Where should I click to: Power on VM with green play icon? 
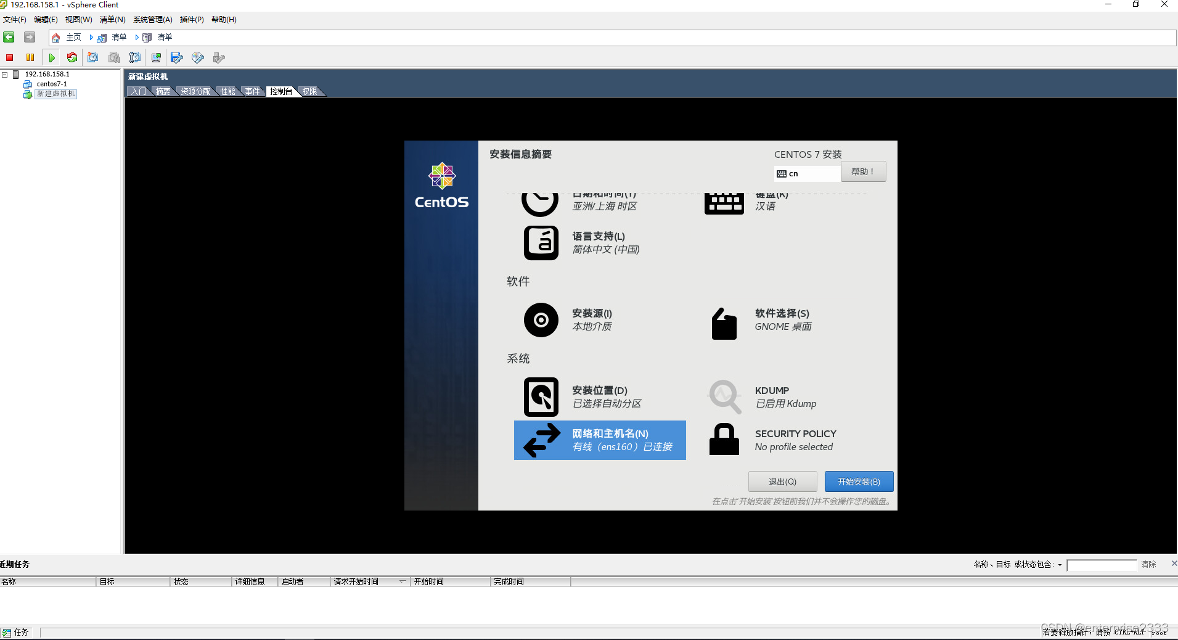point(52,58)
